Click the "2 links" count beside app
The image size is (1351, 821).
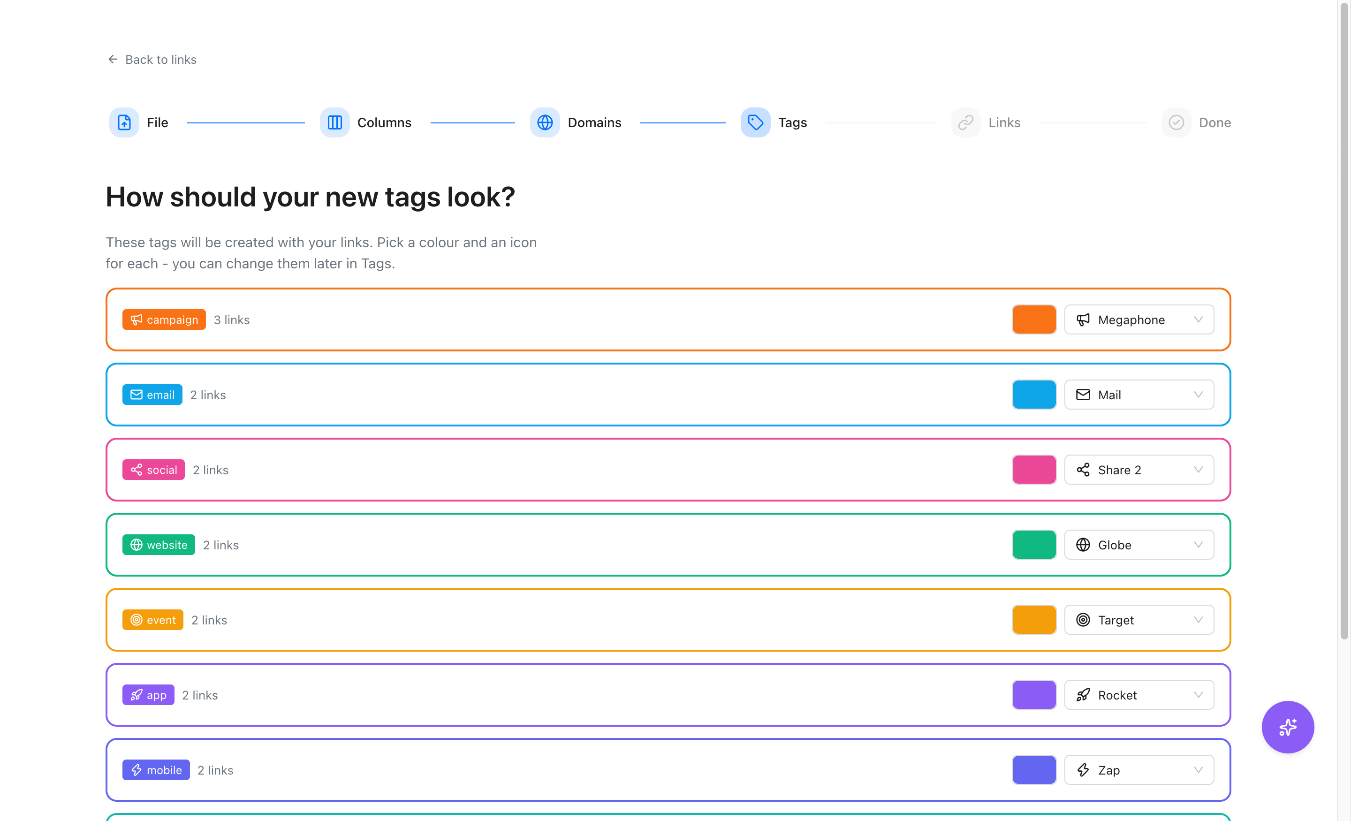(x=199, y=695)
